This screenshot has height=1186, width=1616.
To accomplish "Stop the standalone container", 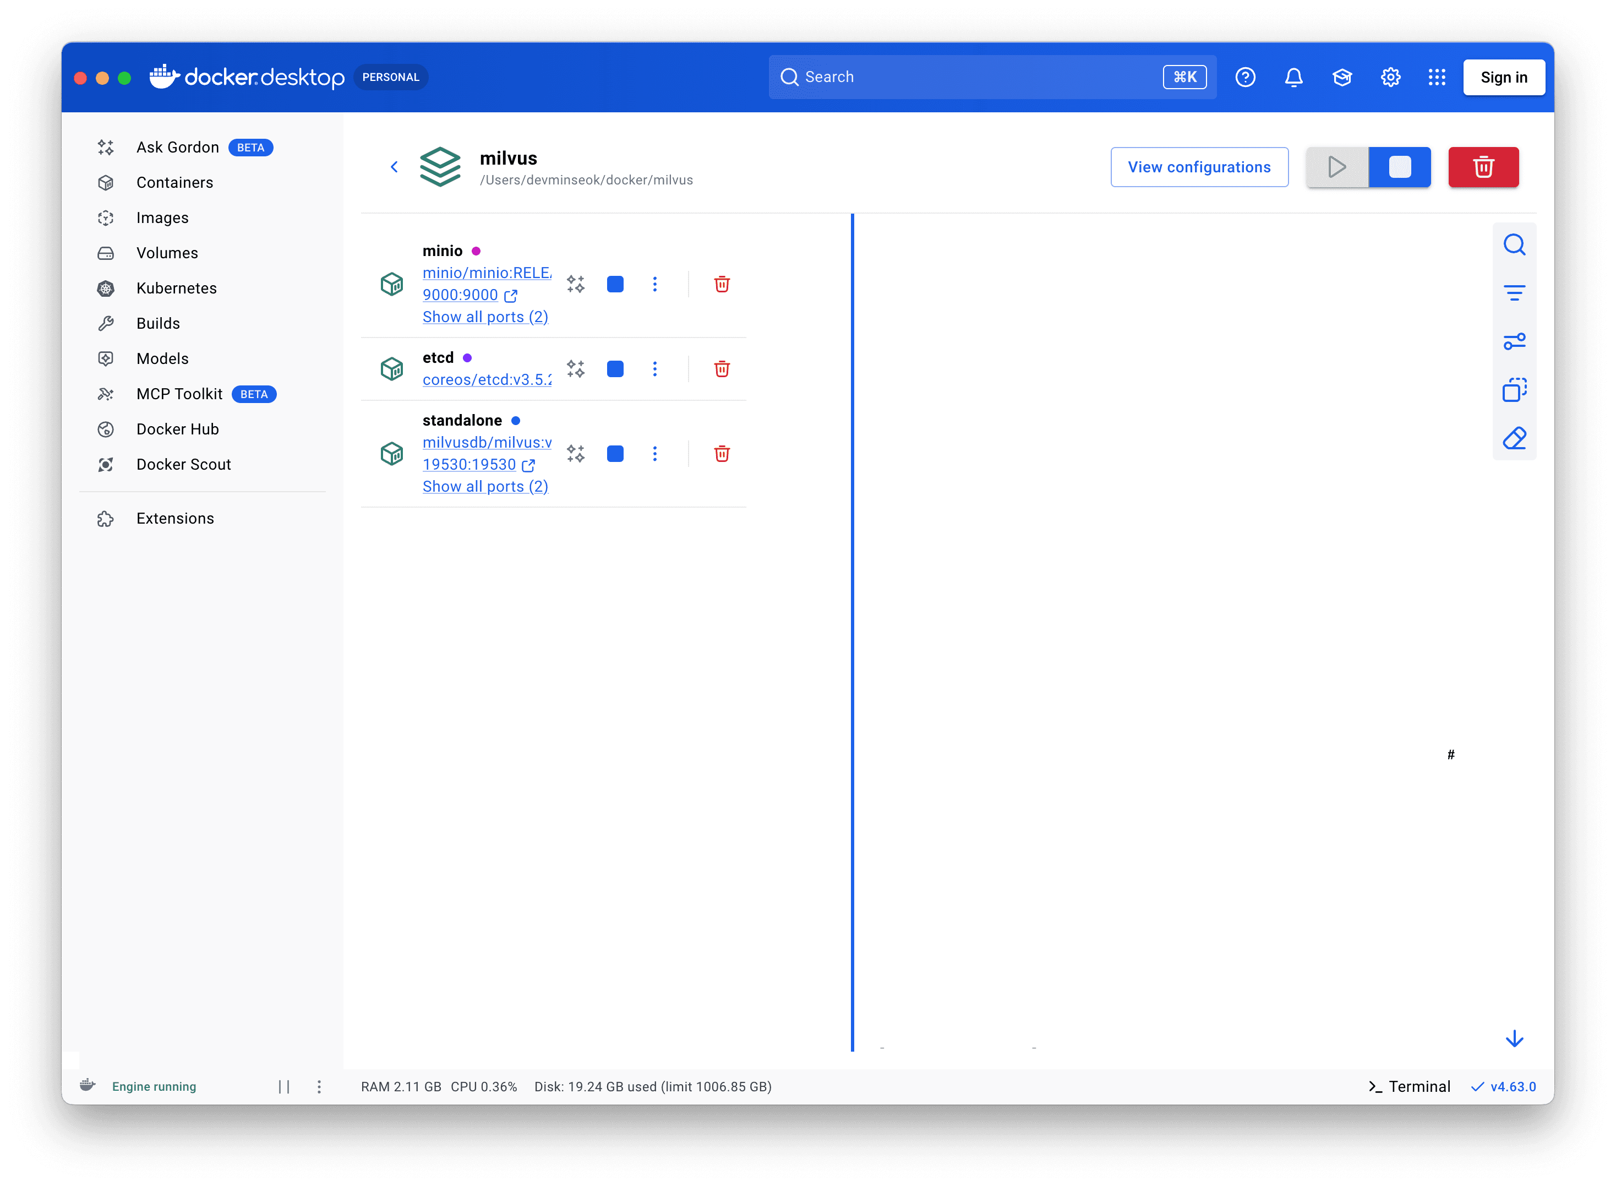I will pyautogui.click(x=615, y=454).
